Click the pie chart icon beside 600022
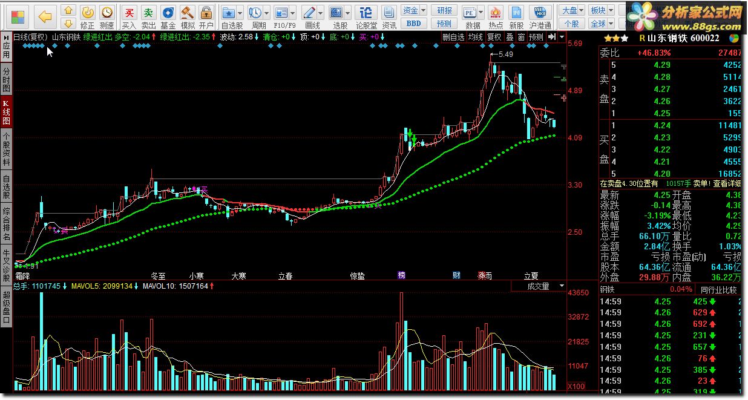Viewport: 748px width, 400px height. click(733, 38)
